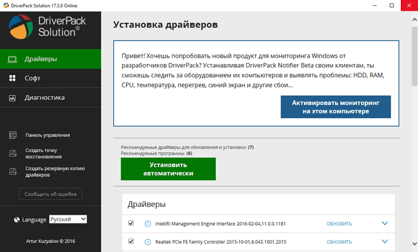Open the Language dropdown showing Русский
The width and height of the screenshot is (418, 252).
coord(68,219)
